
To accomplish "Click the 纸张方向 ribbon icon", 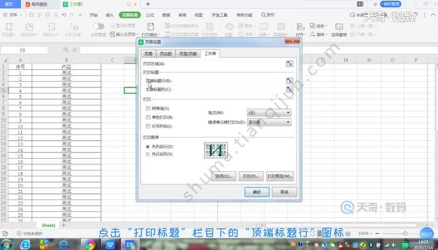I will tap(29, 27).
